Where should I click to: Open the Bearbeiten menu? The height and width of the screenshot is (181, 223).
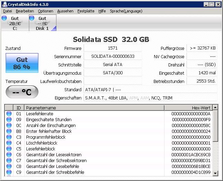(x=25, y=11)
